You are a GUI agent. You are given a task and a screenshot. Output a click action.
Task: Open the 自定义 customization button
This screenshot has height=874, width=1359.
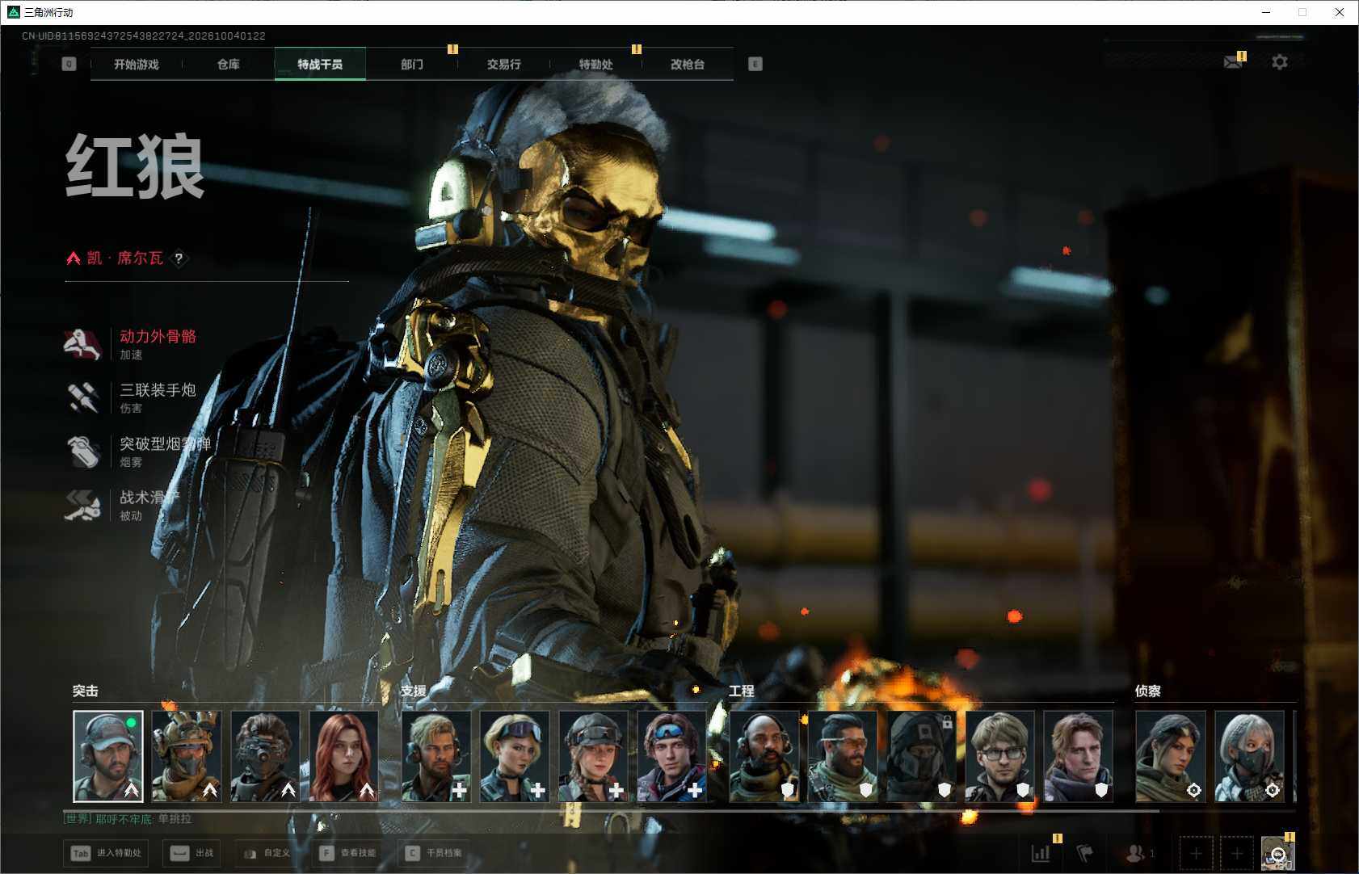click(x=267, y=853)
